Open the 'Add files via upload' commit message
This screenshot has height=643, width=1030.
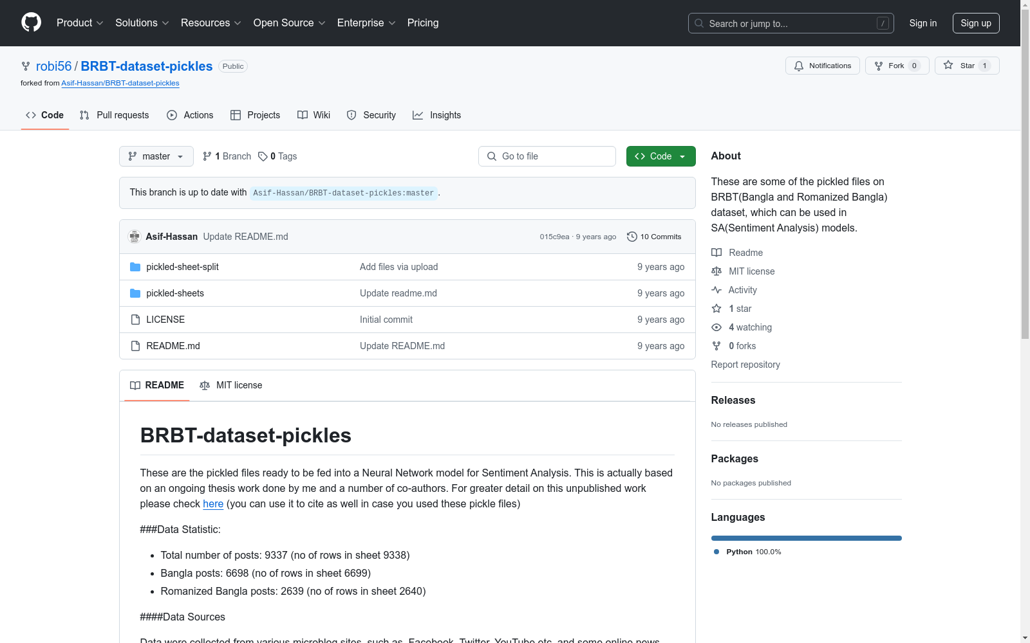pos(399,267)
